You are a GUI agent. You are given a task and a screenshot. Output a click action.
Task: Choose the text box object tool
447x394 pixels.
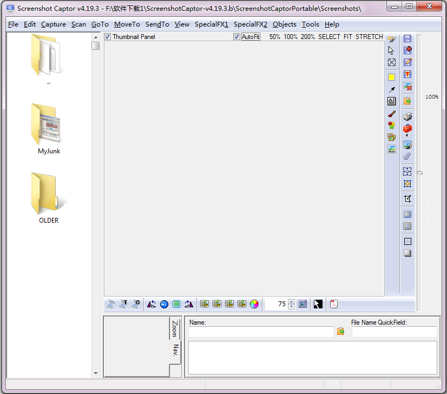click(392, 101)
